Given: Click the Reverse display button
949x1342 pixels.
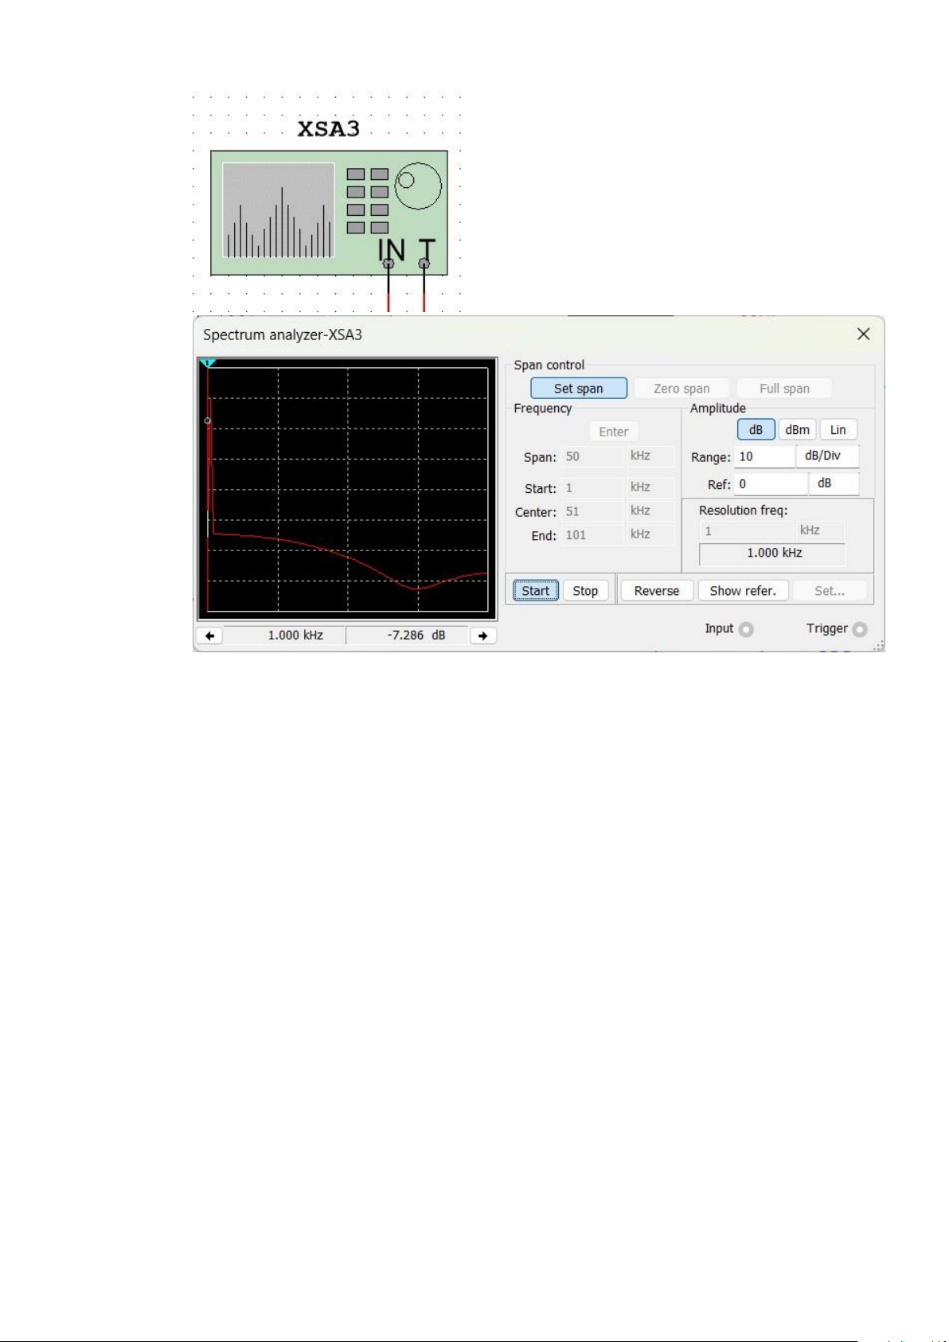Looking at the screenshot, I should coord(657,591).
